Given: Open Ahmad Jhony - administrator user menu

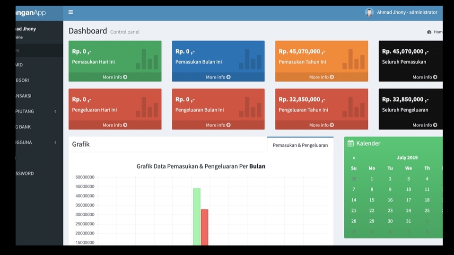Looking at the screenshot, I should point(401,12).
